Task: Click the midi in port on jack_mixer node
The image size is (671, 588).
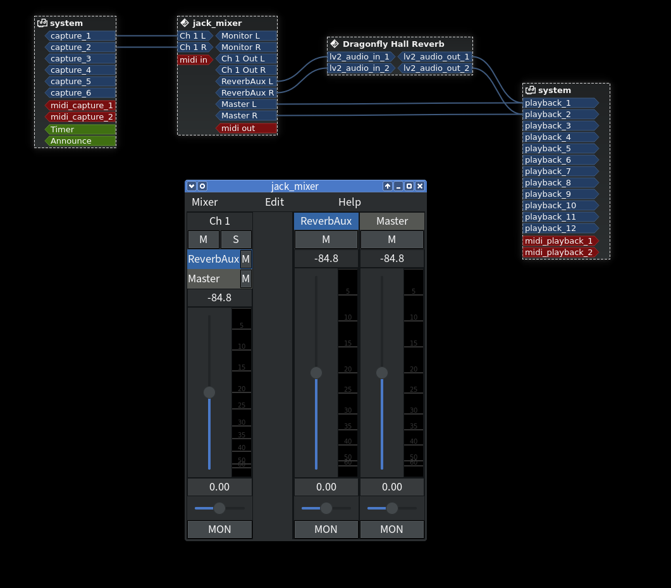Action: 194,59
